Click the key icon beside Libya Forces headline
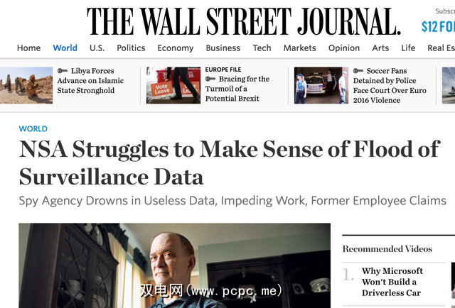 (63, 71)
